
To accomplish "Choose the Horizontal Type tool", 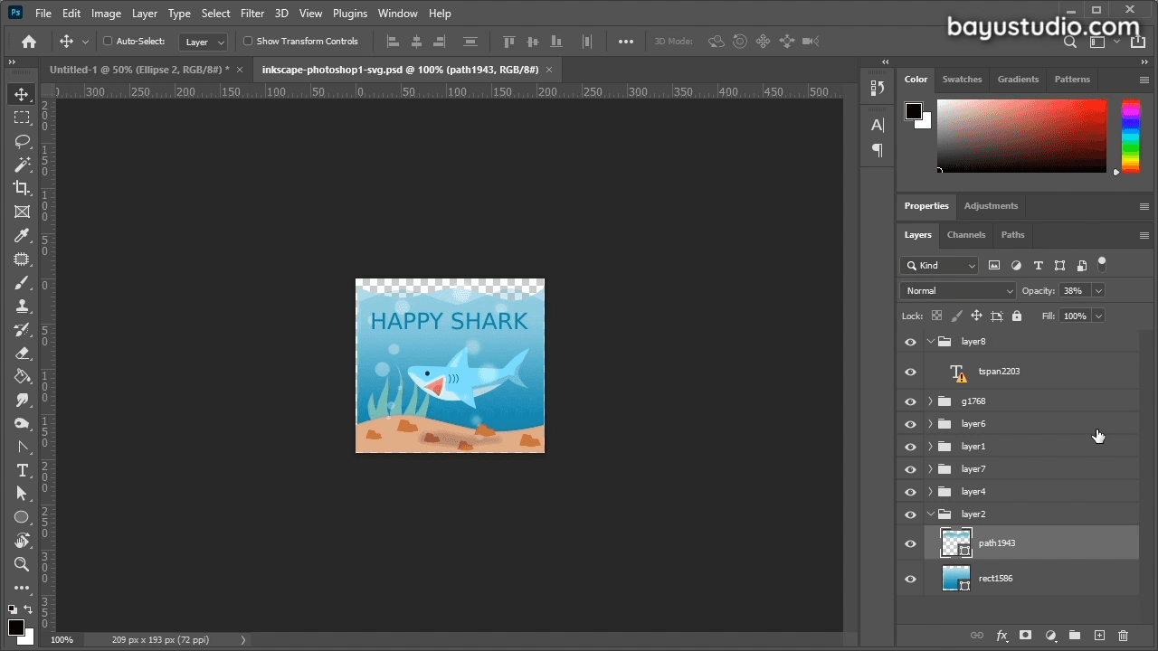I will pyautogui.click(x=22, y=470).
